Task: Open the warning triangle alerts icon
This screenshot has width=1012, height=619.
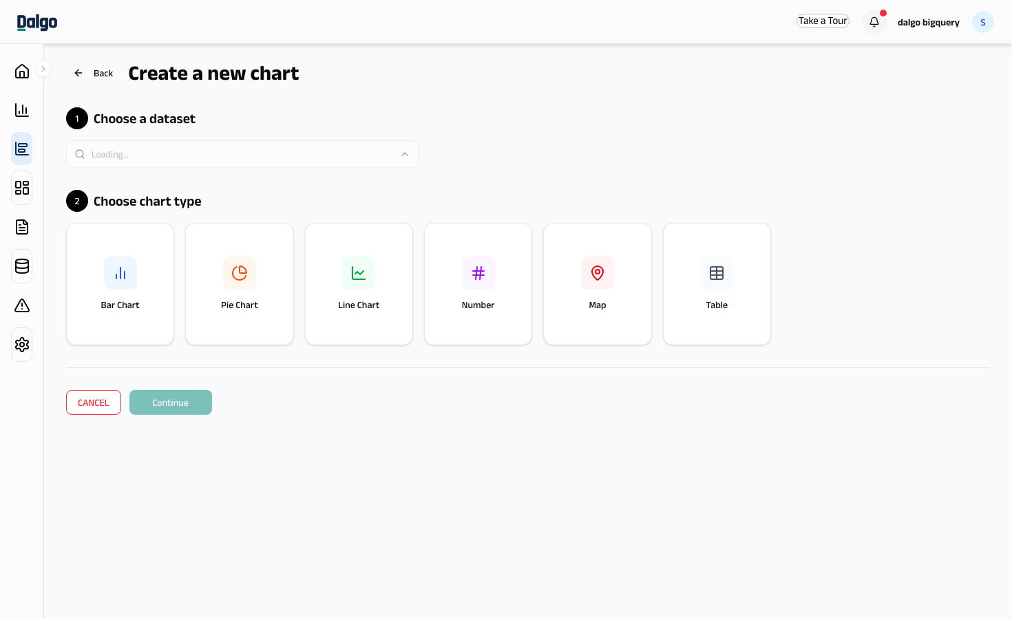Action: (x=22, y=305)
